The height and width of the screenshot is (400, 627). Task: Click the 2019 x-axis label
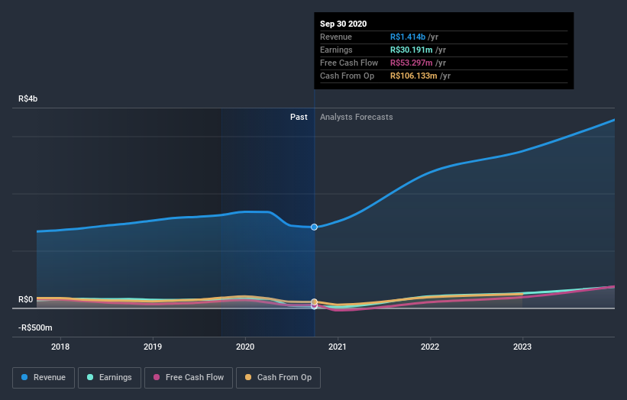tap(153, 347)
